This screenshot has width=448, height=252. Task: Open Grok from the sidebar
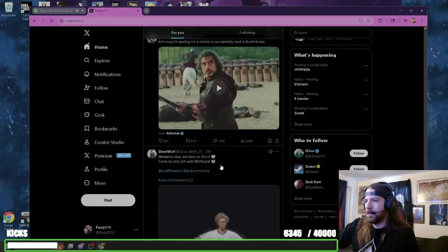[x=94, y=115]
